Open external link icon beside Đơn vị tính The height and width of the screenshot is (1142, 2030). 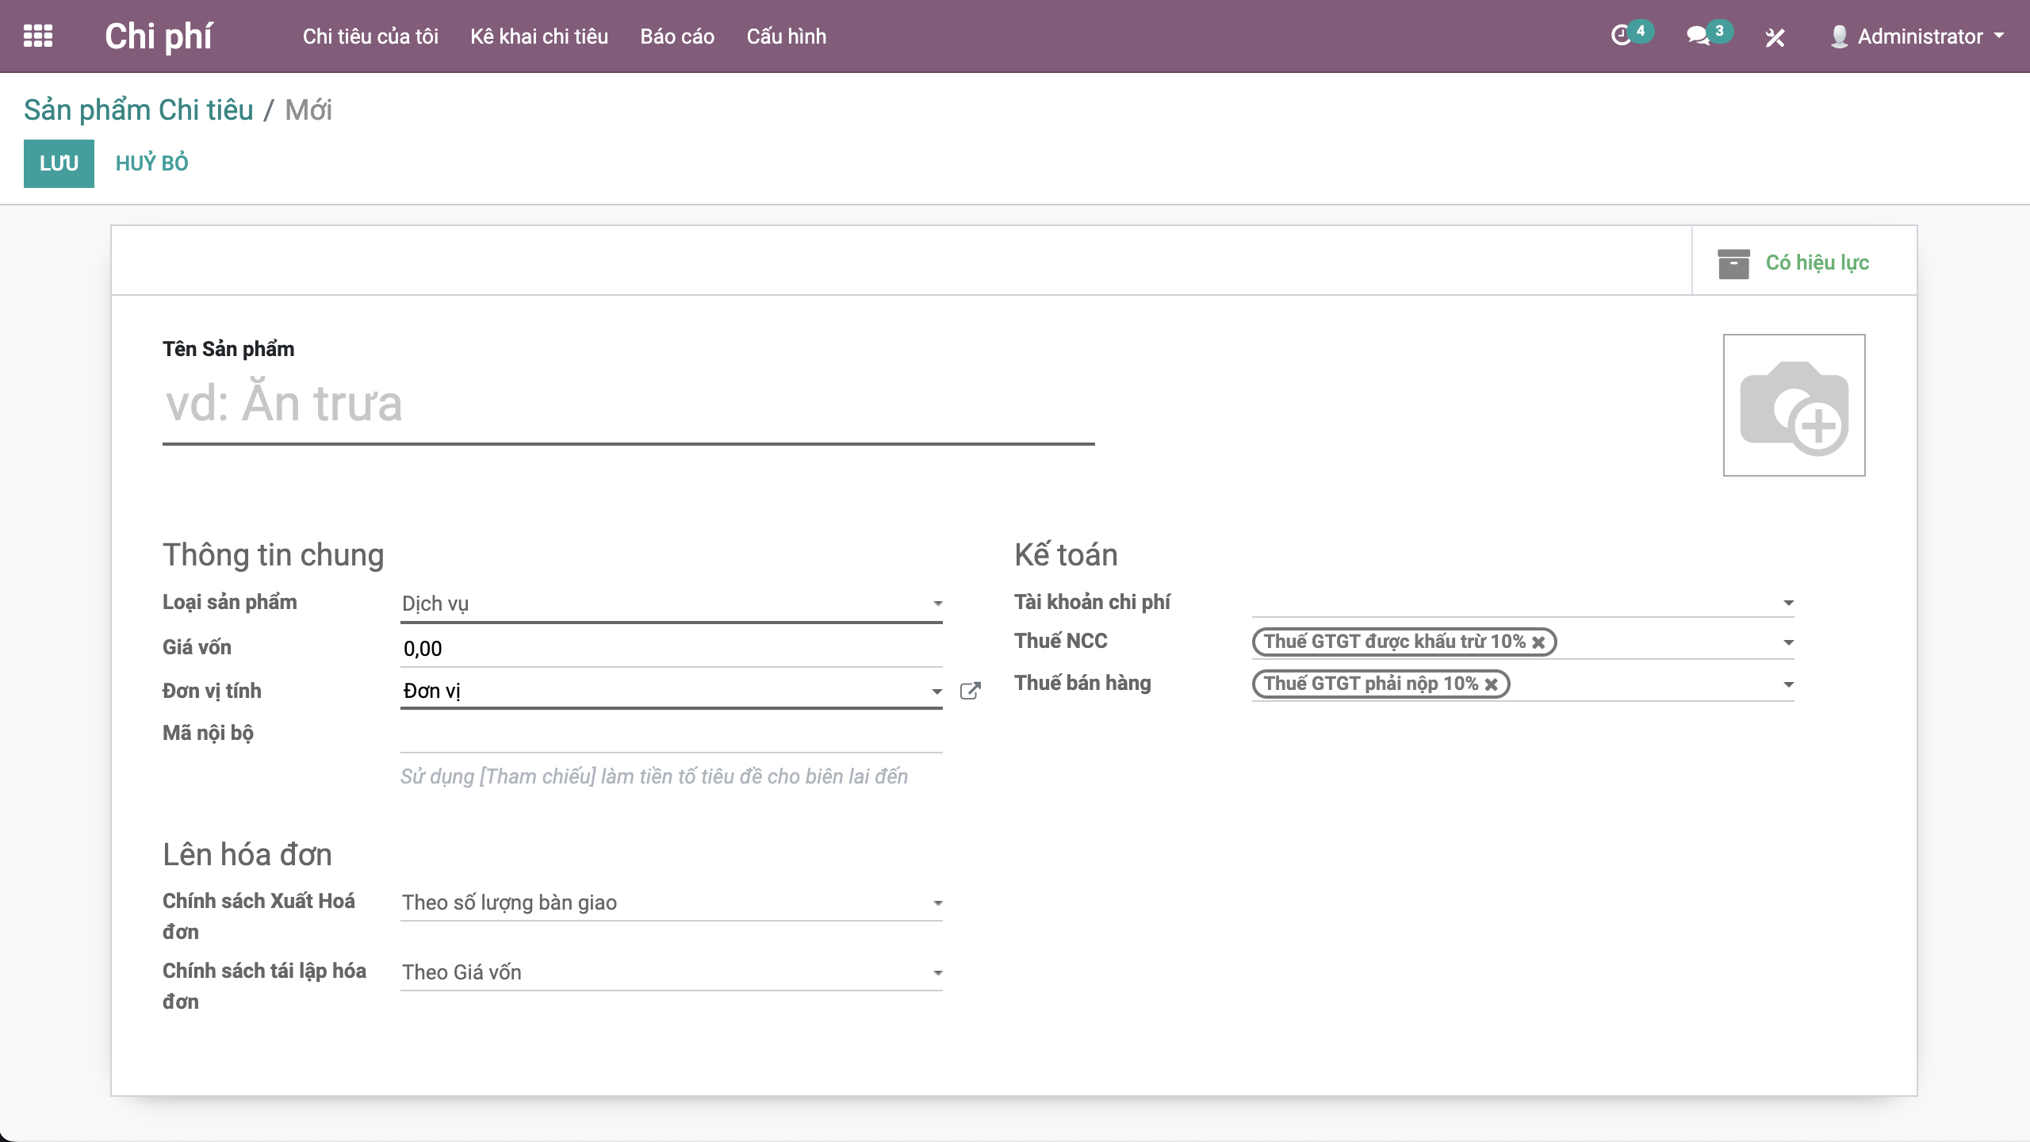click(970, 691)
